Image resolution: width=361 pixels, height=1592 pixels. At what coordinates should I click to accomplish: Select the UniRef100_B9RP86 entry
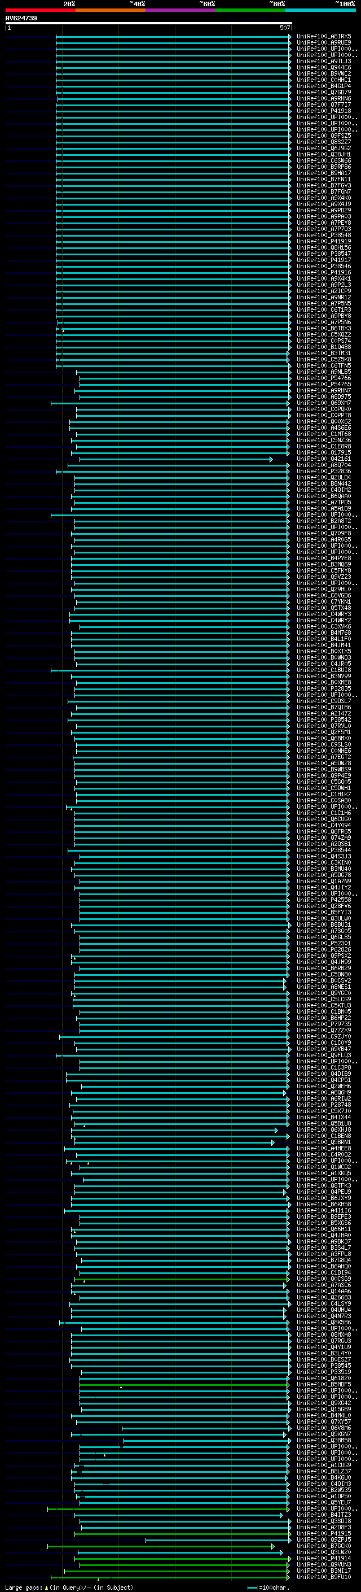click(323, 167)
